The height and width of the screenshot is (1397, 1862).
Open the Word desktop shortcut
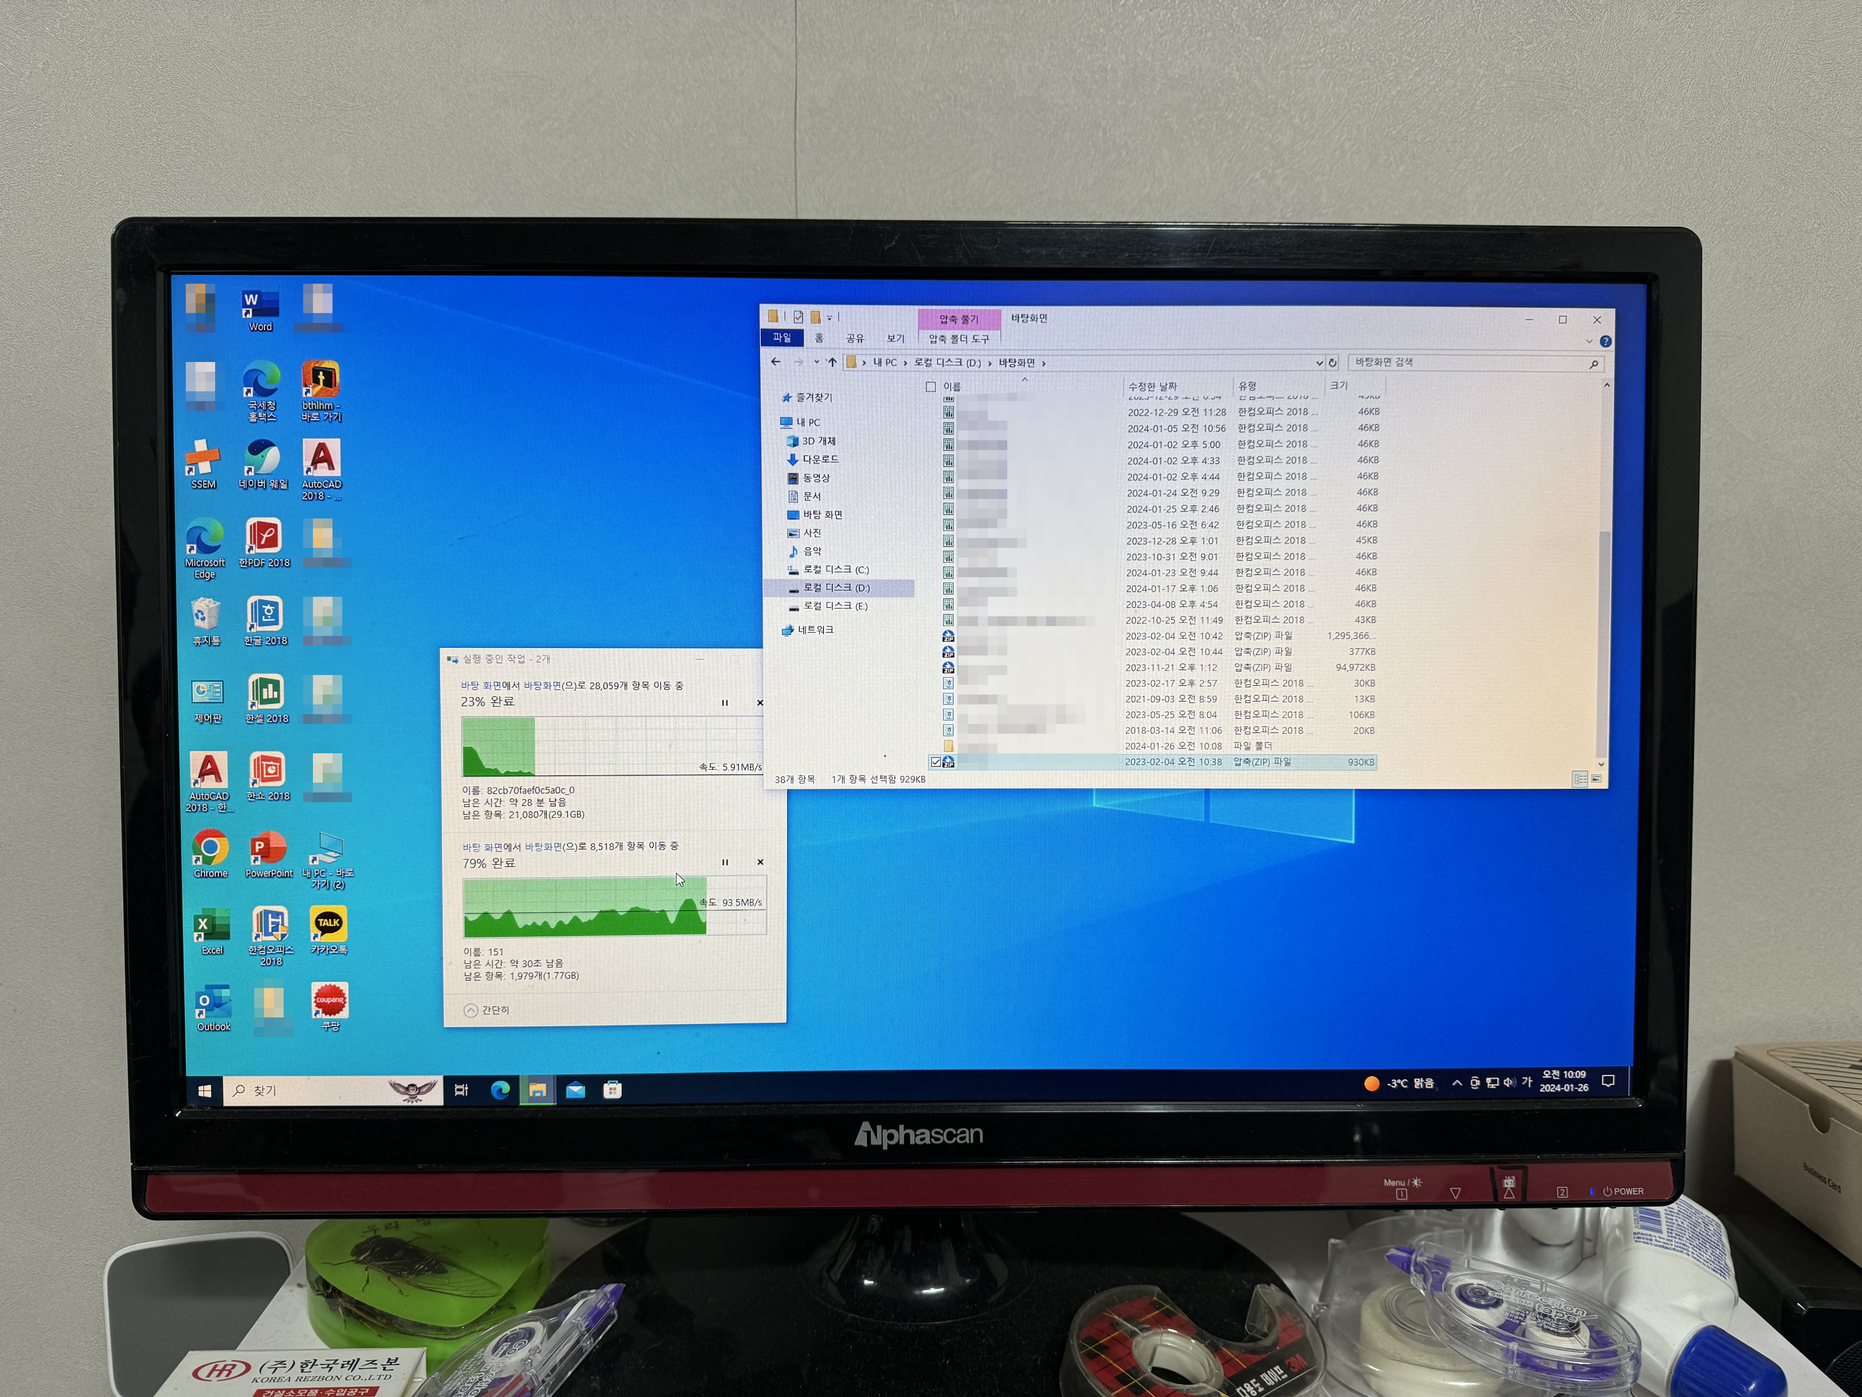coord(260,310)
